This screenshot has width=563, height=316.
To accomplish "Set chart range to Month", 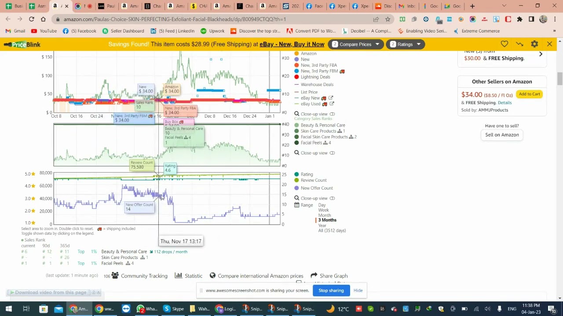I will (325, 215).
